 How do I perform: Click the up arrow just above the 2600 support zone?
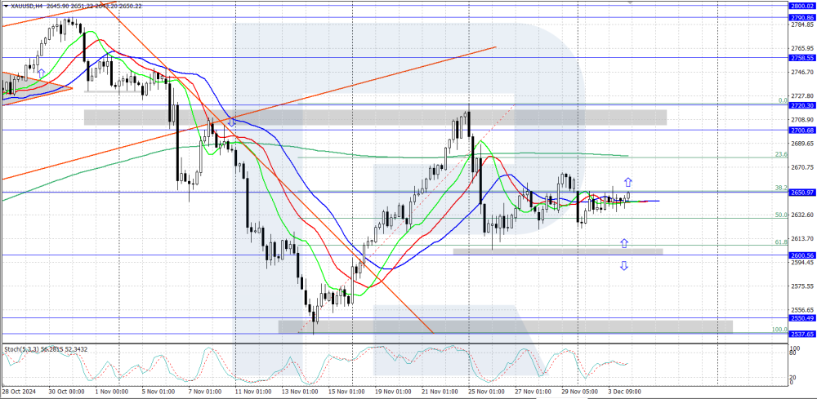point(624,242)
